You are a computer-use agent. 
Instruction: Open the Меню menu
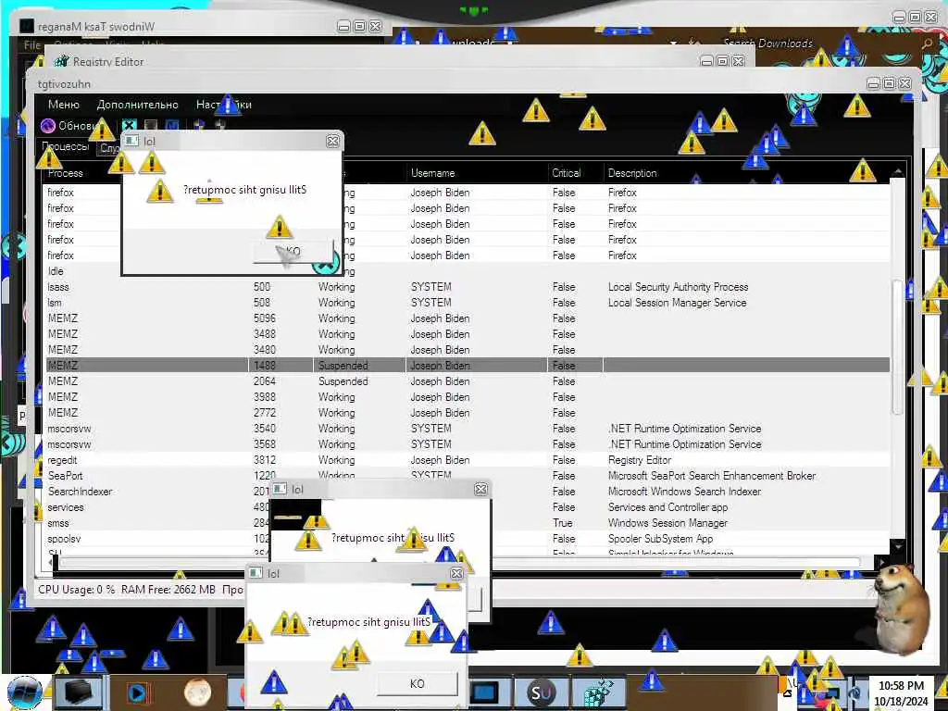[64, 105]
